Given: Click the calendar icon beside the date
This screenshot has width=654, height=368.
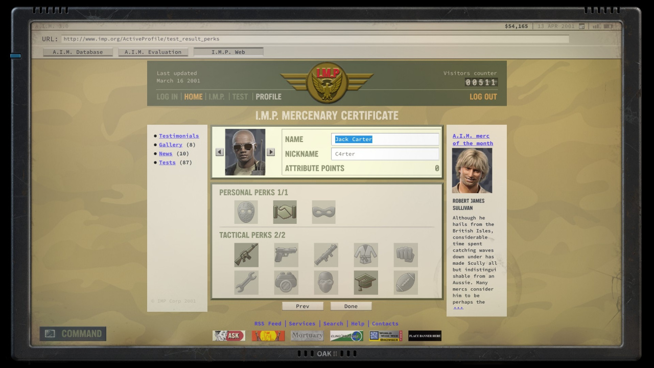Looking at the screenshot, I should (581, 26).
